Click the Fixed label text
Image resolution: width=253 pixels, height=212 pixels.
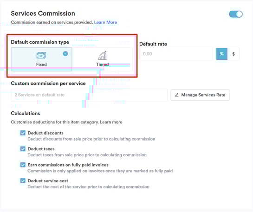(41, 64)
